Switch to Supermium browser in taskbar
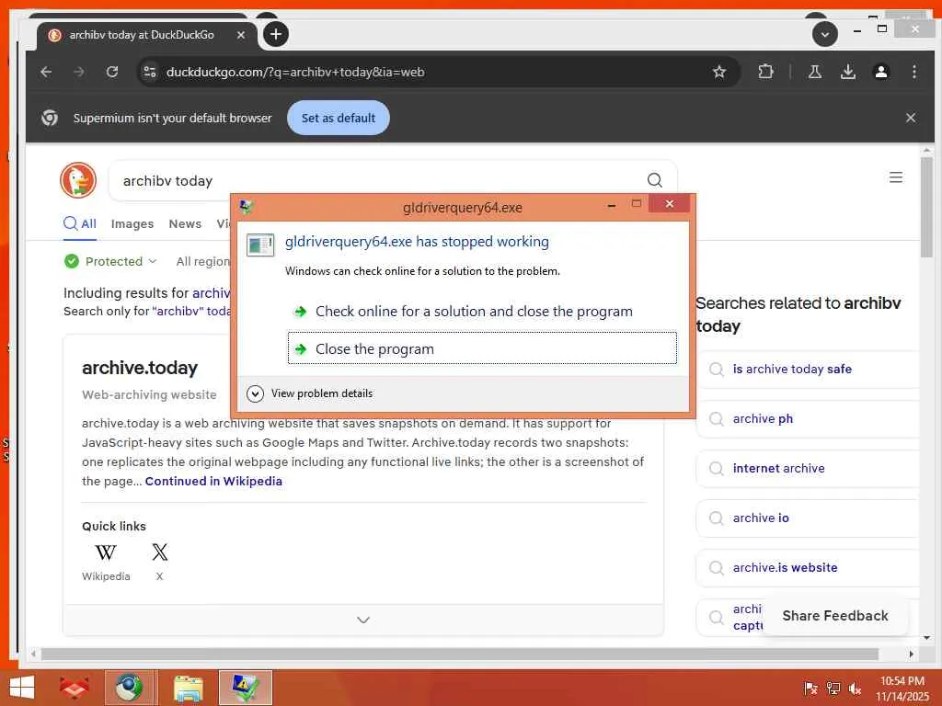Viewport: 942px width, 706px height. [x=131, y=688]
